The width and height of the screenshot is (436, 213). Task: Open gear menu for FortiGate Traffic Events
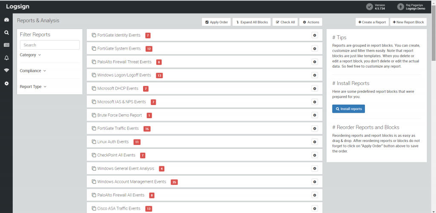[x=315, y=128]
